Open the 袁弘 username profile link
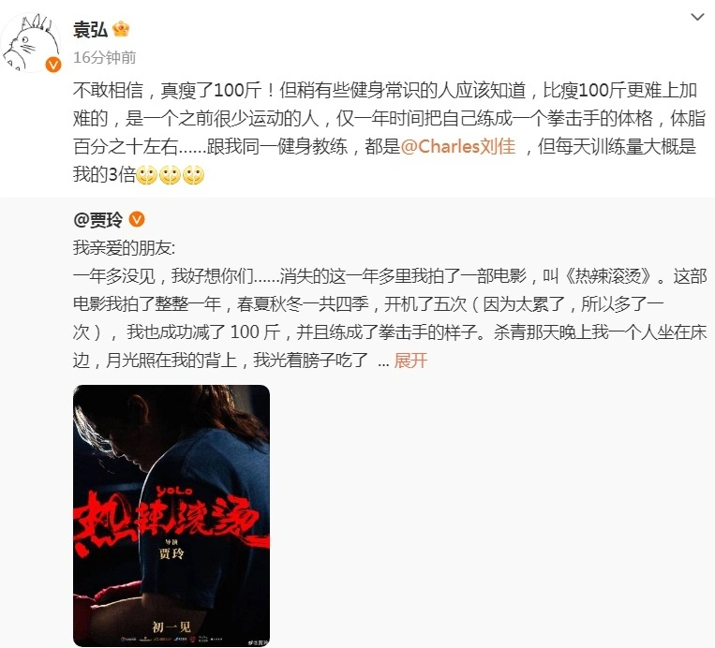The image size is (715, 648). coord(90,30)
